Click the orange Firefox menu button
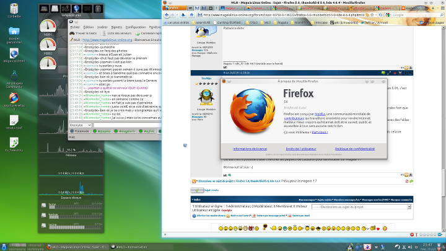The image size is (446, 251). tap(174, 8)
